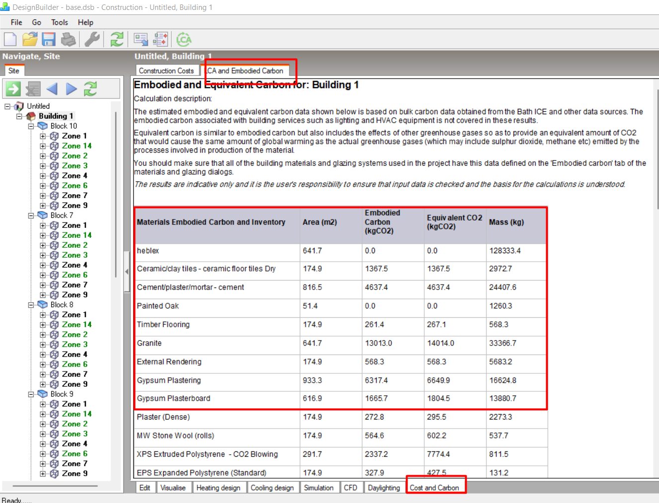
Task: Open a file using the folder icon
Action: (x=29, y=39)
